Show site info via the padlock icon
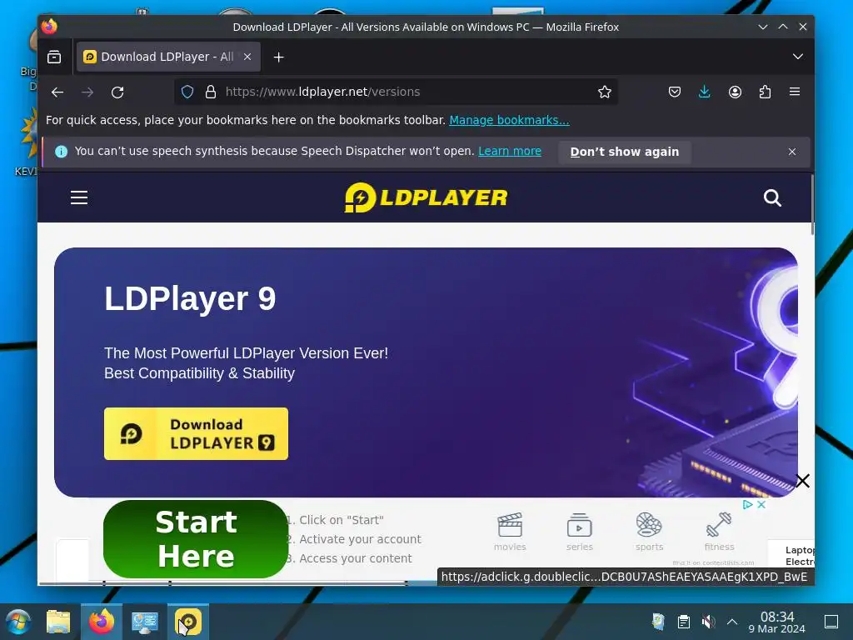Image resolution: width=853 pixels, height=640 pixels. click(x=211, y=92)
